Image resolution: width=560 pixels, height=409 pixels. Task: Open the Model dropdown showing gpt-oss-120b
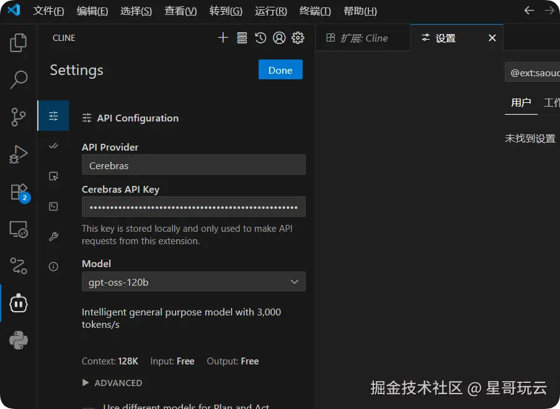click(193, 281)
